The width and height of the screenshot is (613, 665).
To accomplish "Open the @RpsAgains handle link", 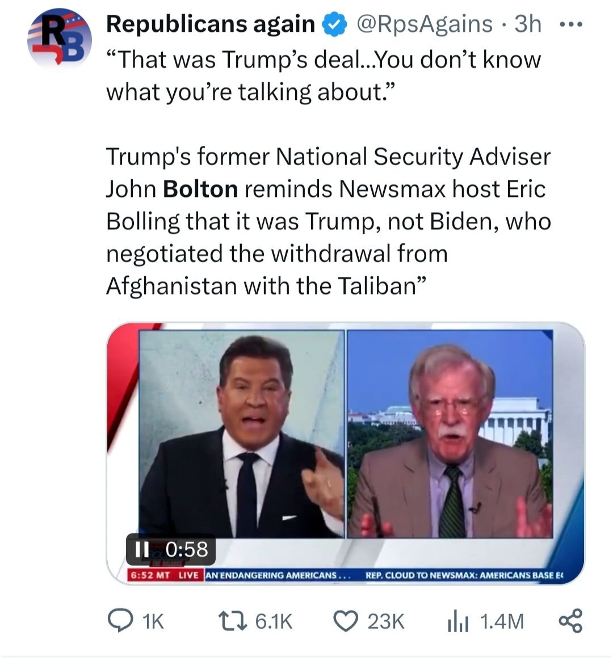I will click(424, 24).
